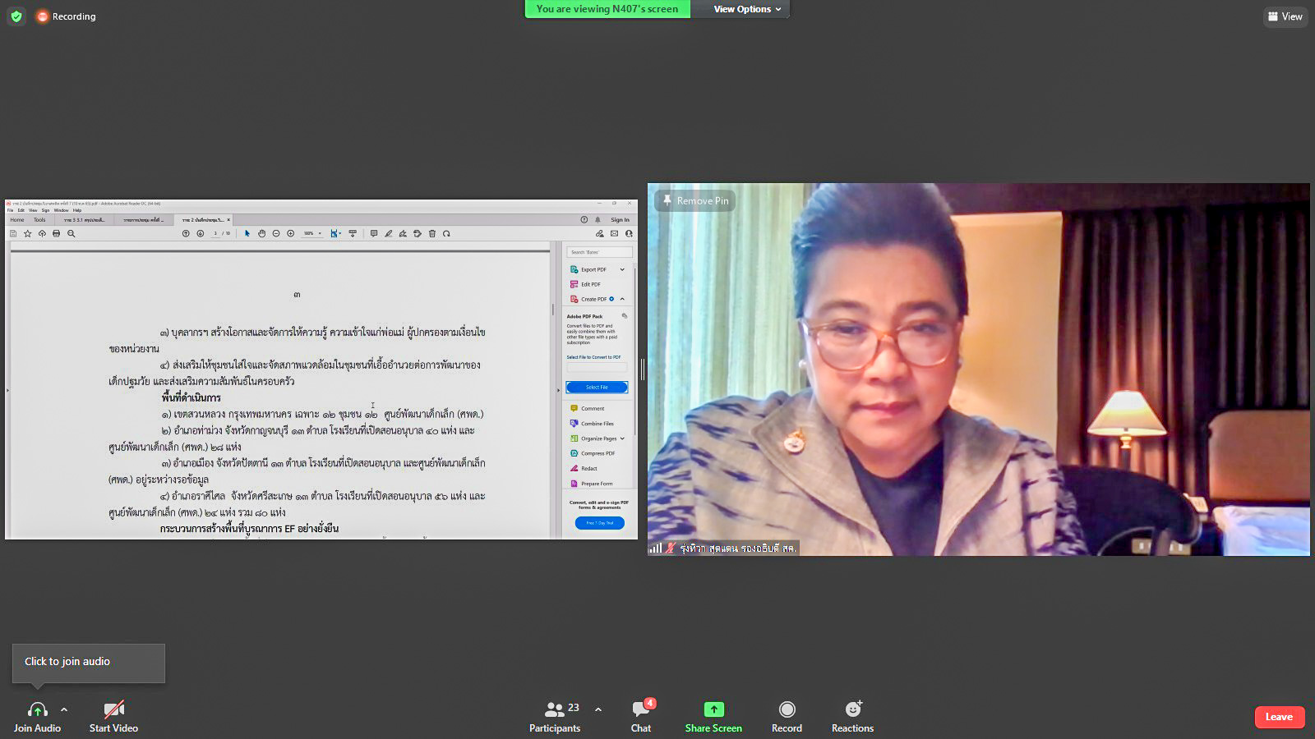Viewport: 1315px width, 739px height.
Task: Click 'You are viewing N407's screen' banner
Action: coord(607,9)
